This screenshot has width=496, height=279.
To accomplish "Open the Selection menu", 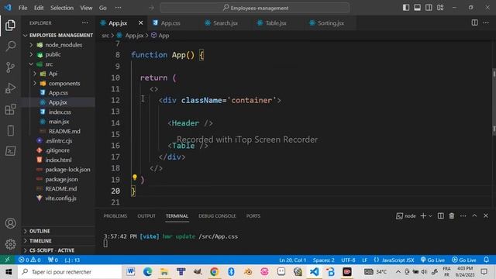I will tap(62, 8).
